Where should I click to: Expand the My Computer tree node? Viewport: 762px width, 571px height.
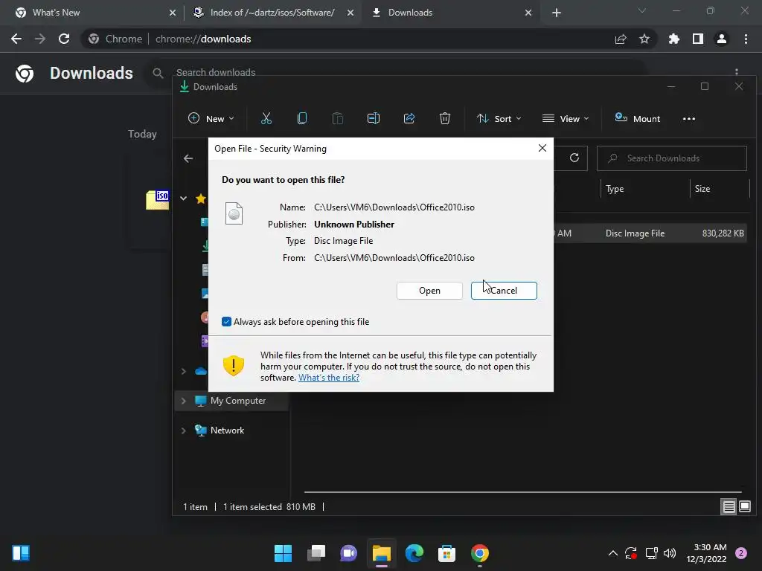[184, 401]
